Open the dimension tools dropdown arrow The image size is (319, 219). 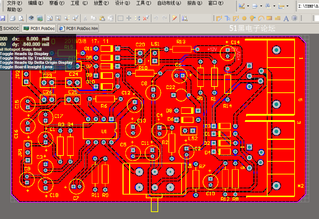287,6
